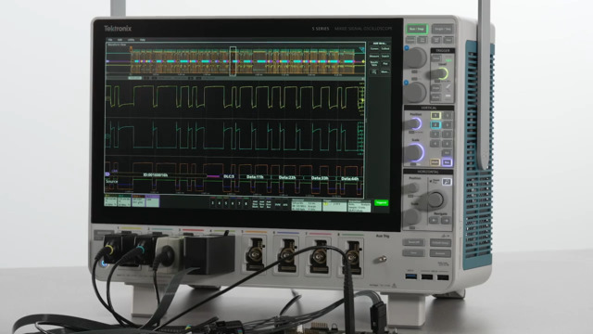Open the purple Bus settings badge
The image size is (593, 334).
point(152,200)
